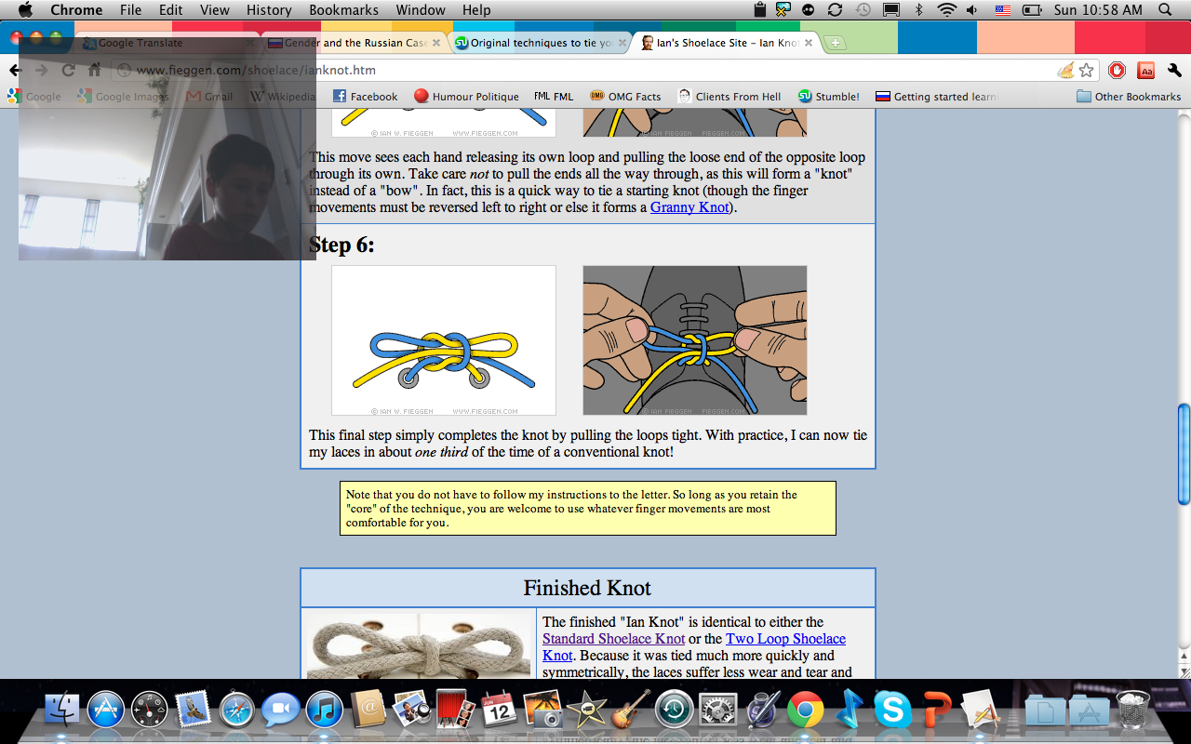Open the Humour Politique bookmark
This screenshot has height=744, width=1191.
(x=466, y=97)
